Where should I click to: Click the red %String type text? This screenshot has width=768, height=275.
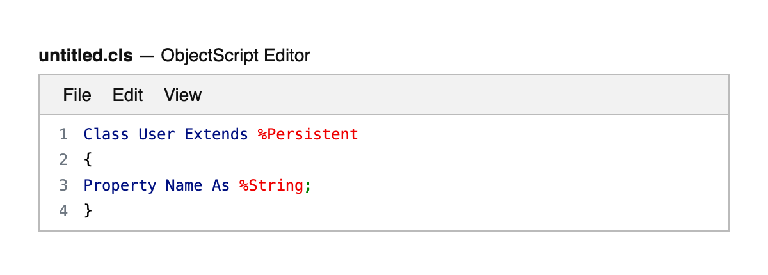[271, 185]
